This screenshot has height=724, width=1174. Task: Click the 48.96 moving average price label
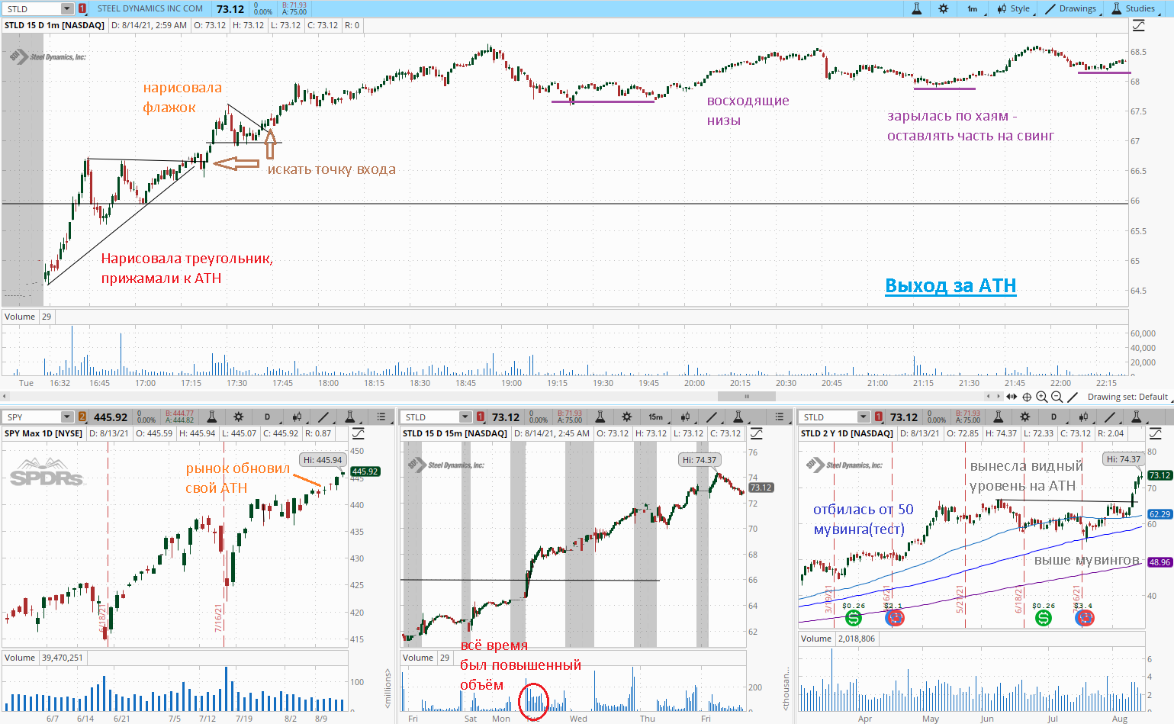pos(1160,562)
